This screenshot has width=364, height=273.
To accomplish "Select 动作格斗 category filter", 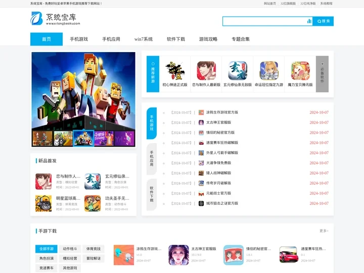I will tap(70, 249).
